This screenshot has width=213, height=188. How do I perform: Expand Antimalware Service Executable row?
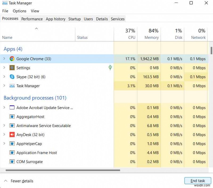coord(4,125)
